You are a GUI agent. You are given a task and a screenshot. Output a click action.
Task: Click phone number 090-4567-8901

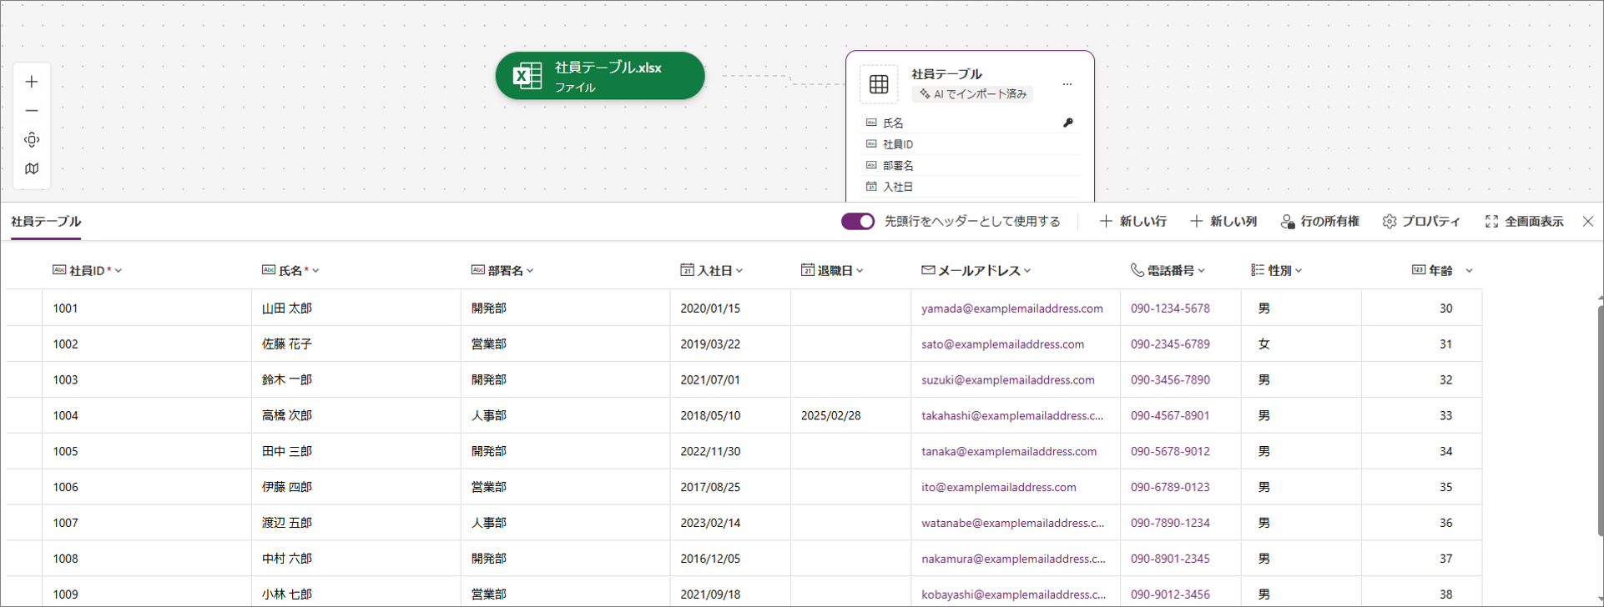pyautogui.click(x=1170, y=416)
